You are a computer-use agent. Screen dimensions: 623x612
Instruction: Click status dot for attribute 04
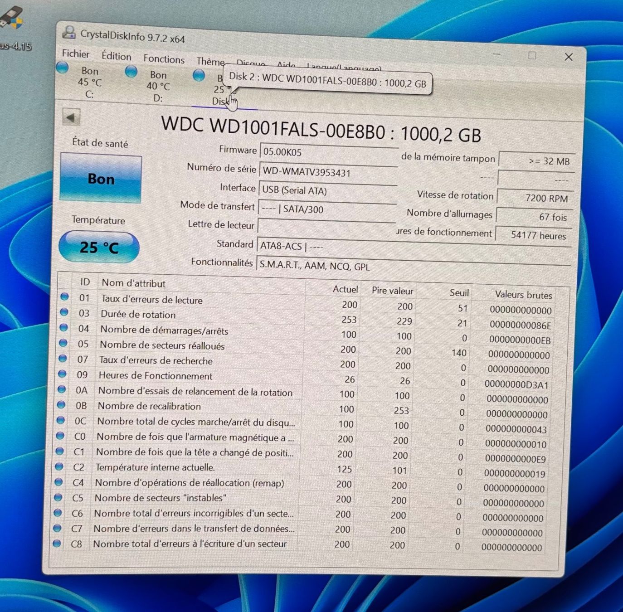click(63, 327)
